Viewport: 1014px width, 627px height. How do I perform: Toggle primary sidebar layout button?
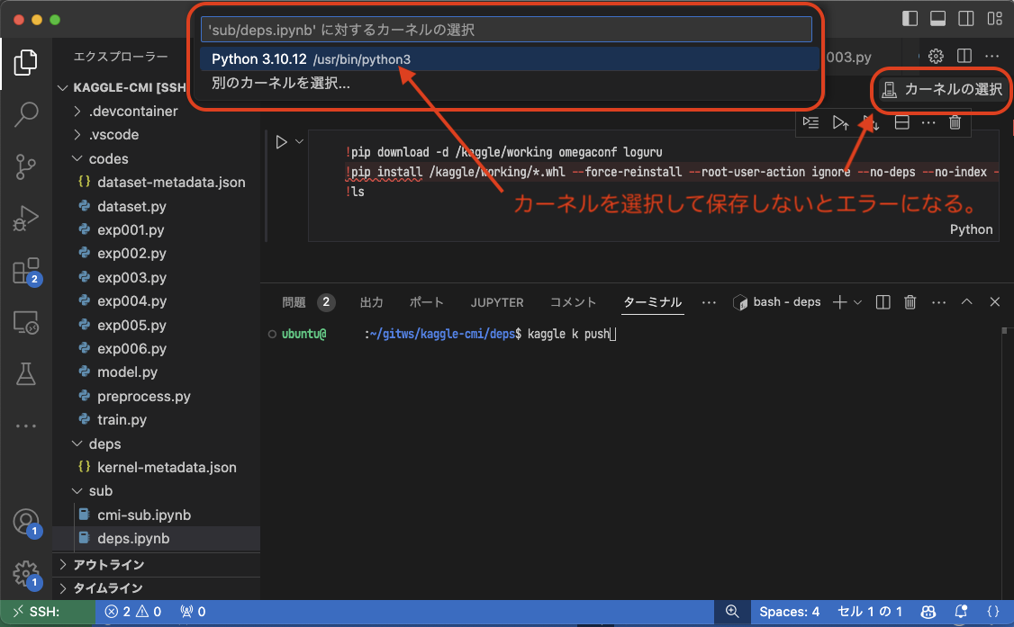click(910, 19)
